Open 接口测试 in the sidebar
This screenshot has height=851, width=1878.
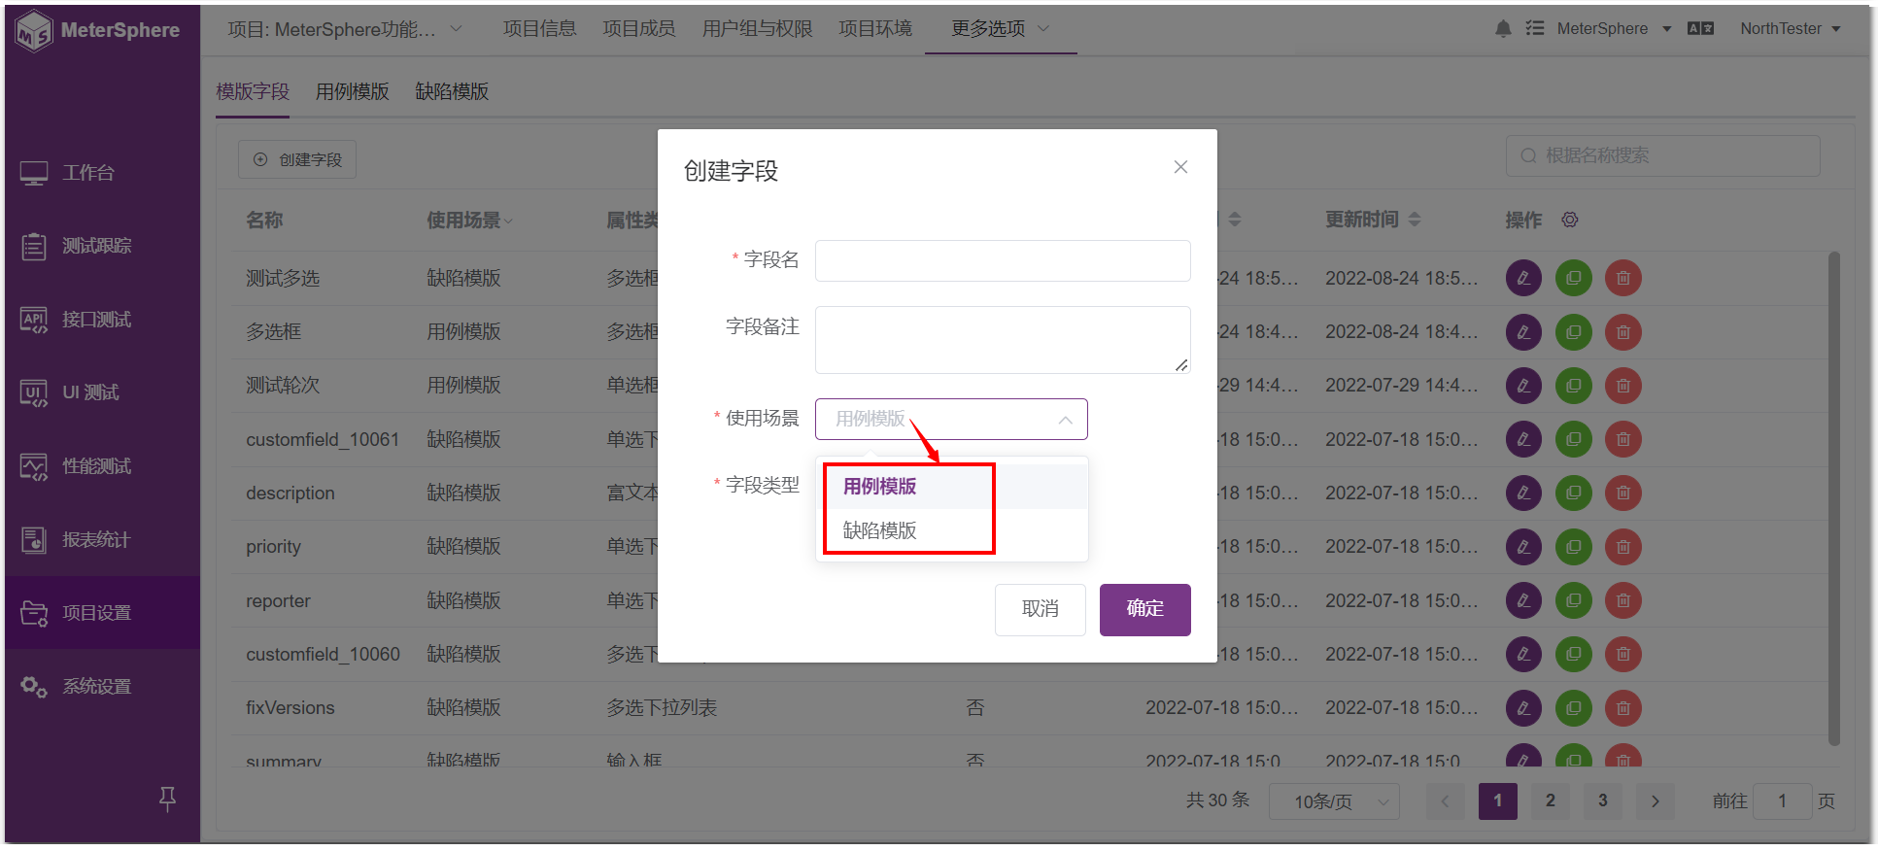point(102,320)
